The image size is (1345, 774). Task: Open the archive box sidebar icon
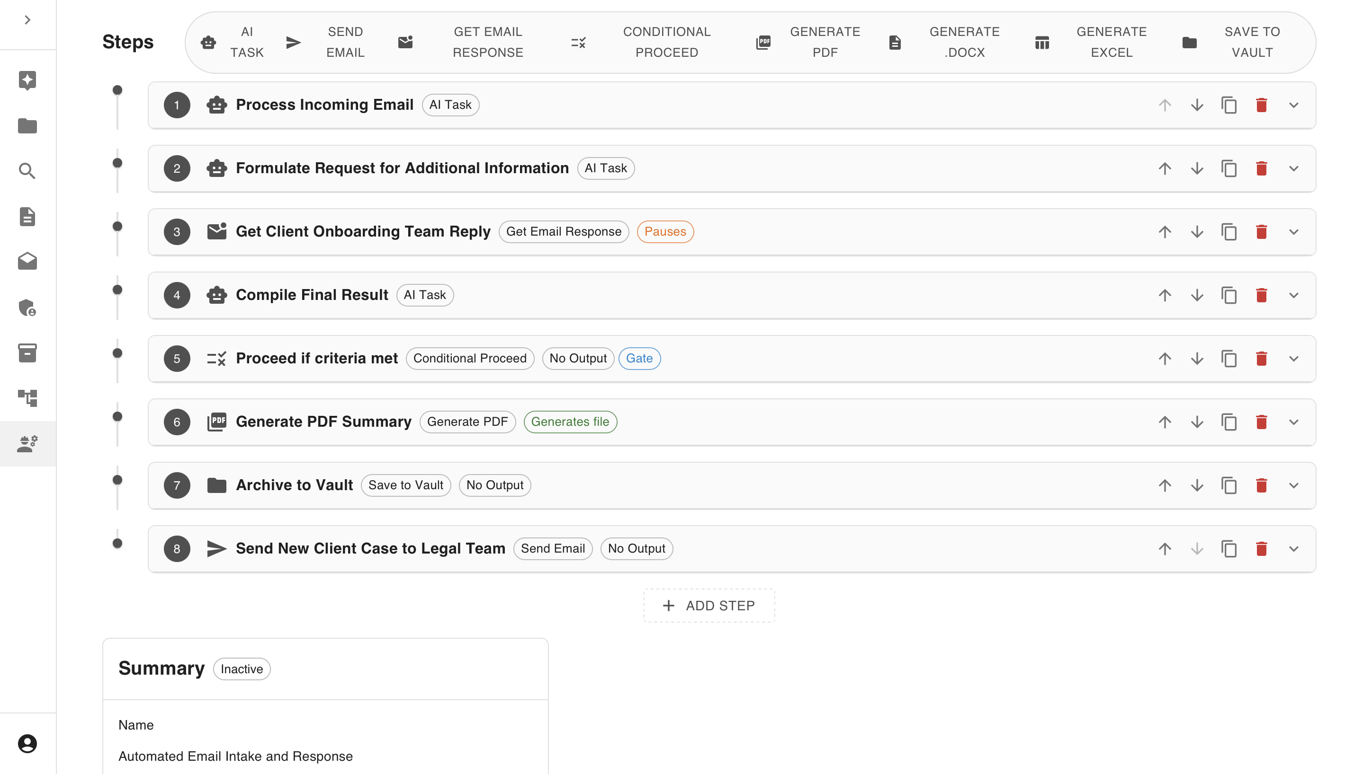pyautogui.click(x=27, y=353)
